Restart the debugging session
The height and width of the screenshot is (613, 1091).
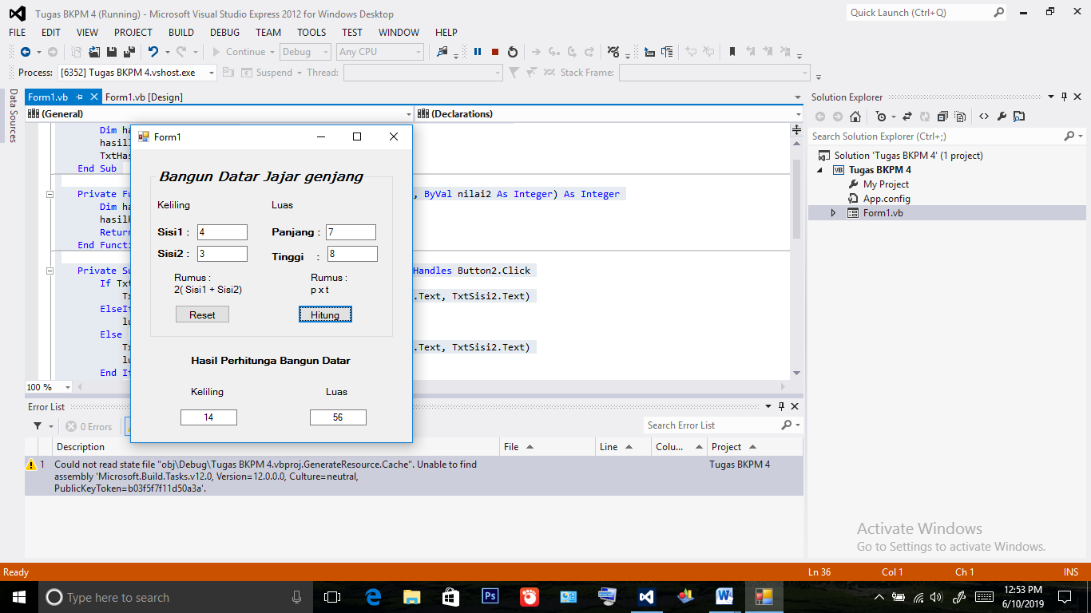point(513,52)
